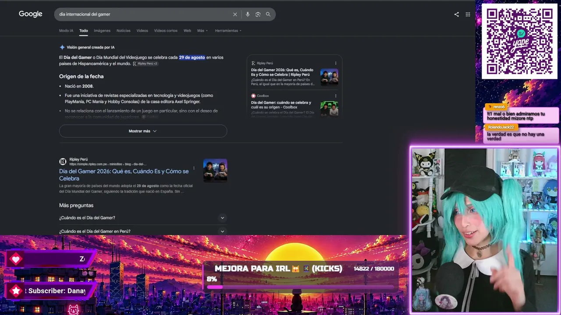Open the Google apps grid
561x315 pixels.
click(x=468, y=14)
